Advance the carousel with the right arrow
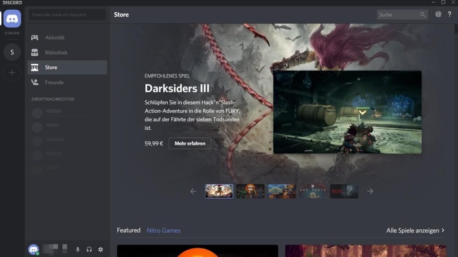Image resolution: width=458 pixels, height=257 pixels. pos(370,191)
